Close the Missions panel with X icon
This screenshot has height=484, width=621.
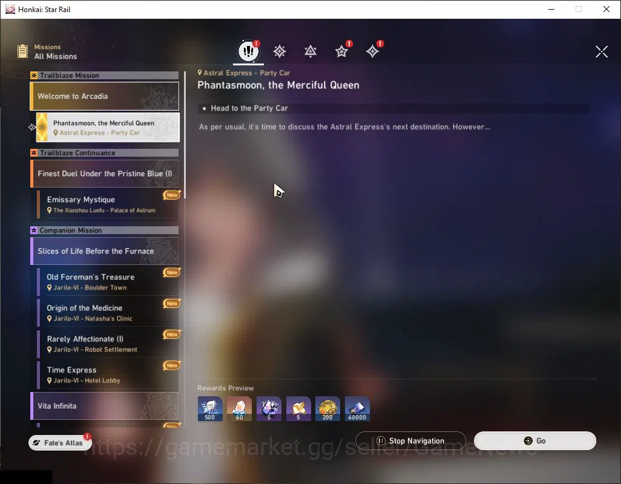601,51
